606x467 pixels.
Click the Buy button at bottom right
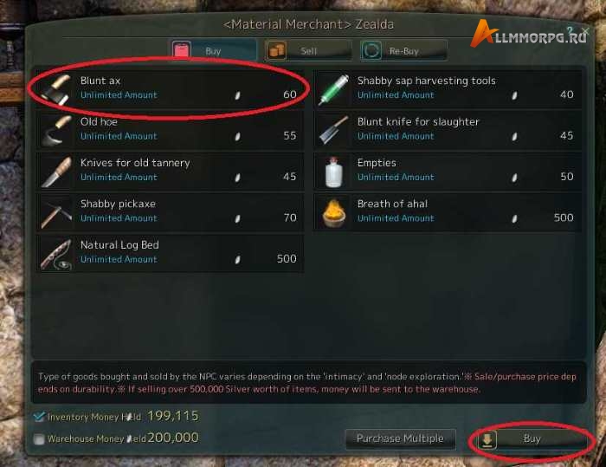point(532,438)
